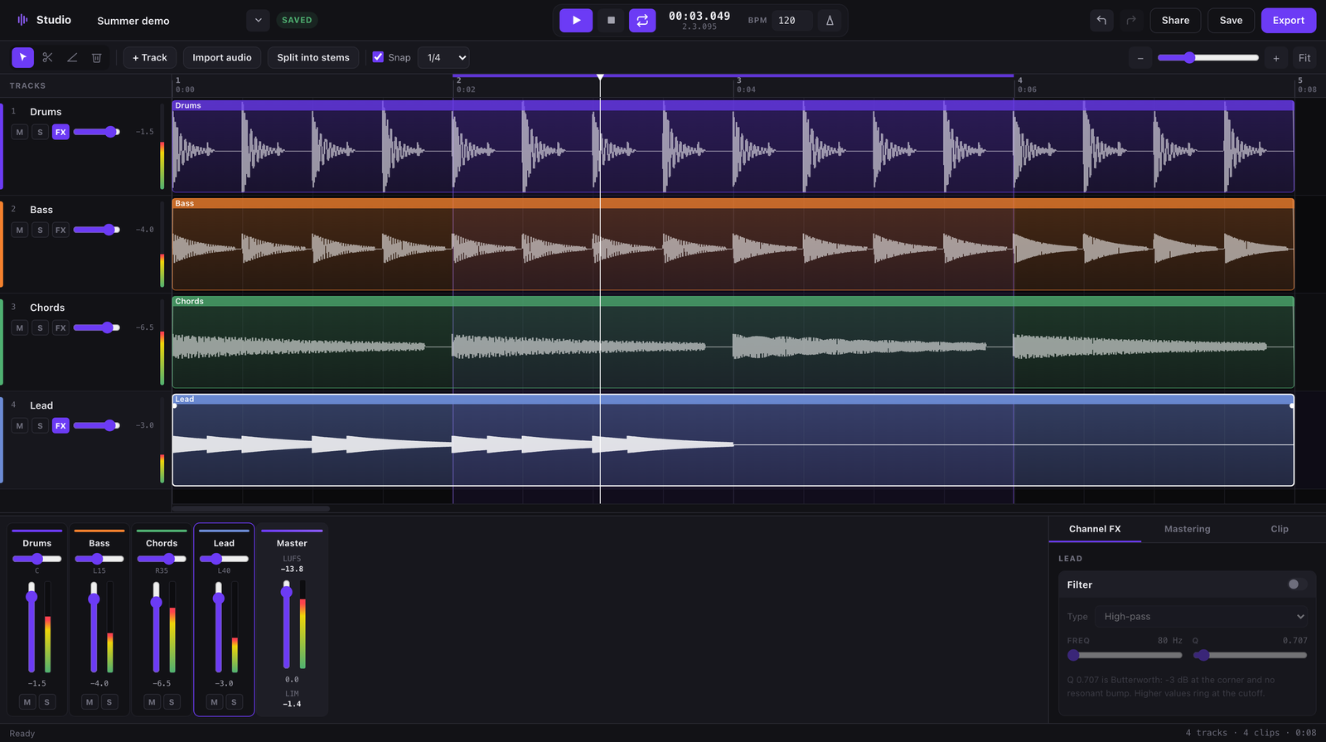The width and height of the screenshot is (1326, 742).
Task: Open the snap value 1/4 dropdown
Action: point(444,57)
